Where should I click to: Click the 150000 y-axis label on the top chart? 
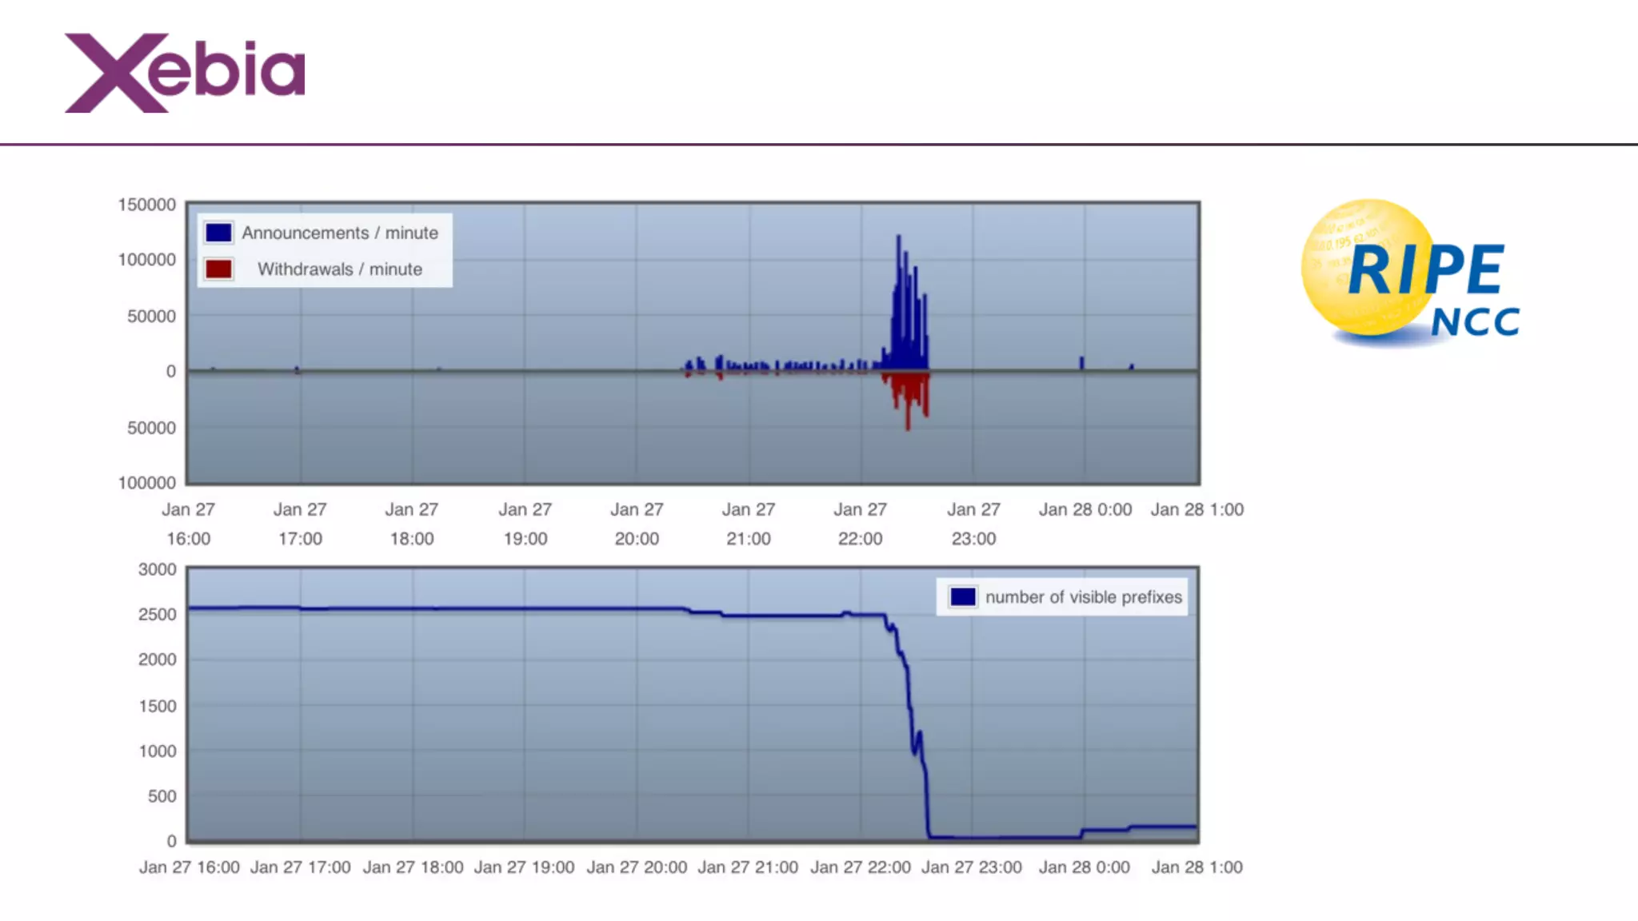147,205
